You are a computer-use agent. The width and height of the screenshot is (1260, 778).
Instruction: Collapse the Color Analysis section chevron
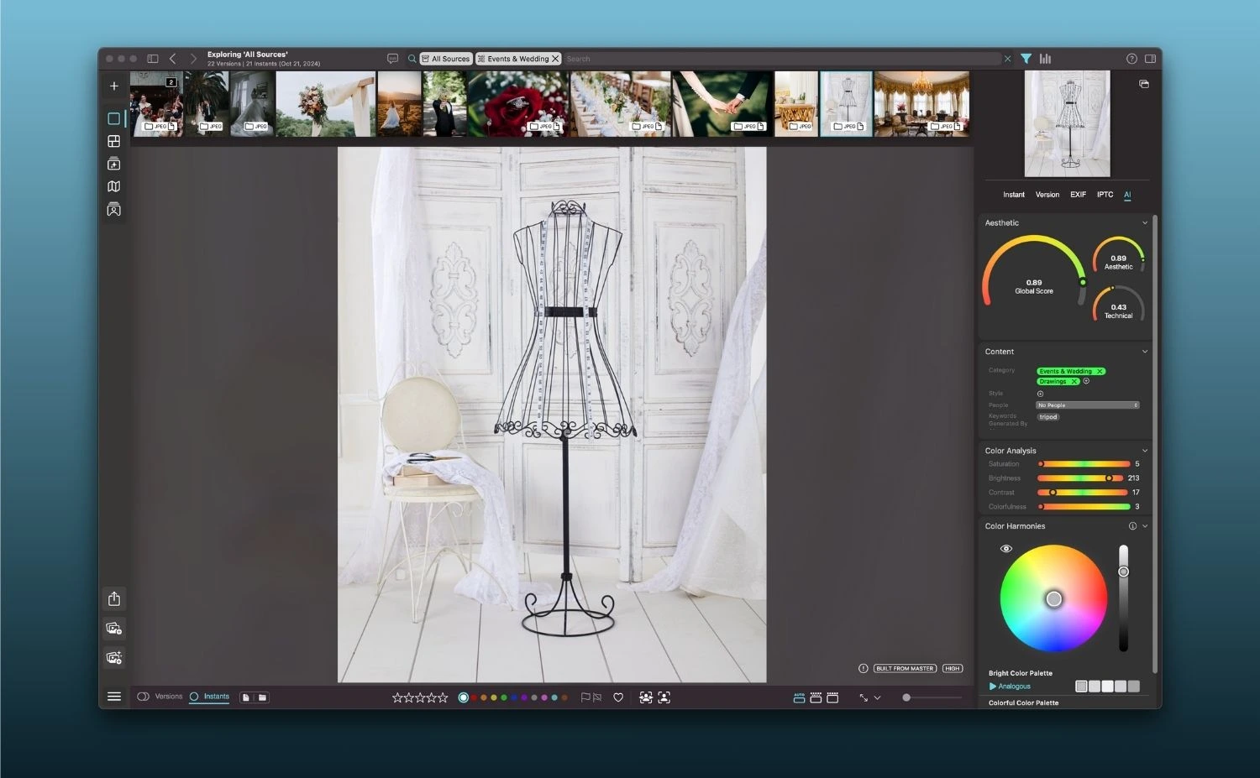click(1144, 451)
